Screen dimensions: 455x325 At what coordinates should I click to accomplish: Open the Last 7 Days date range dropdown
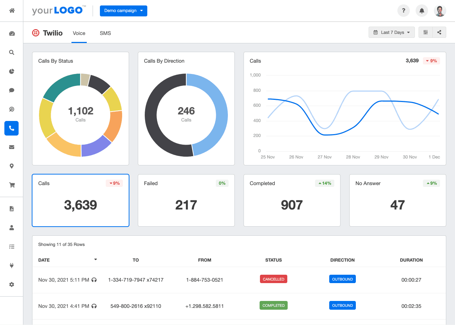coord(392,32)
